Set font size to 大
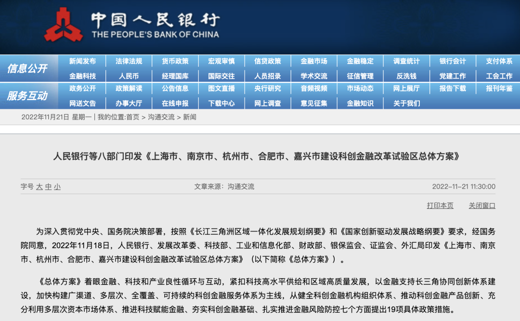 tap(39, 187)
